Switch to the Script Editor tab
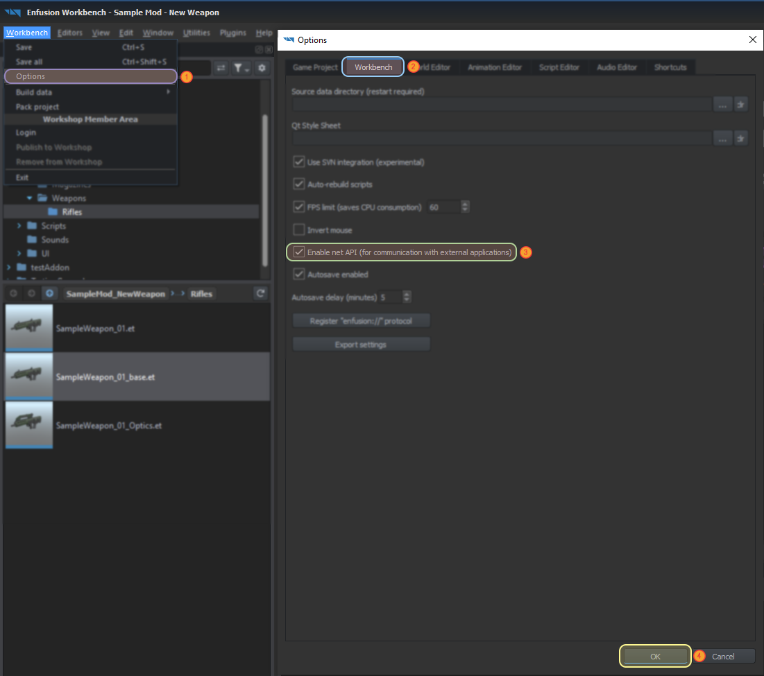Viewport: 764px width, 676px height. (x=559, y=67)
